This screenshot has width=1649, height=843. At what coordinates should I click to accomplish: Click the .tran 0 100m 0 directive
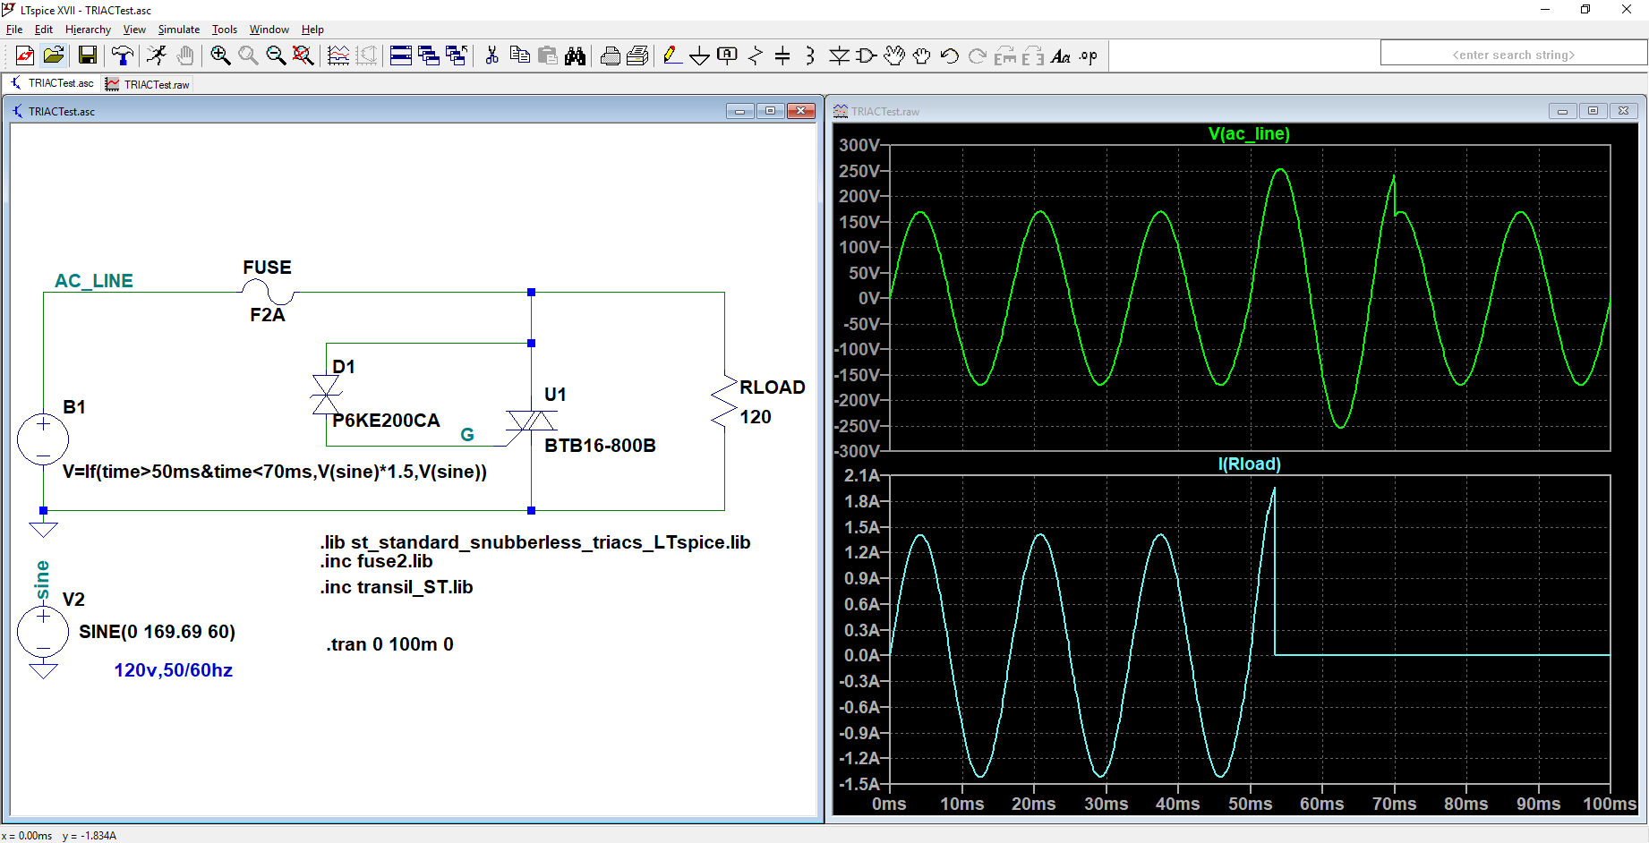pyautogui.click(x=390, y=644)
